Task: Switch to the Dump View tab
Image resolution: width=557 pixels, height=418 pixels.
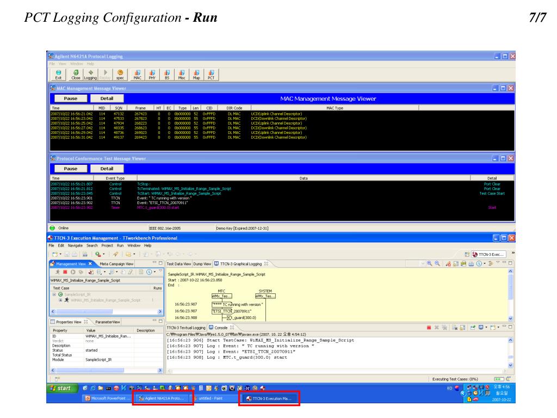Action: 202,264
